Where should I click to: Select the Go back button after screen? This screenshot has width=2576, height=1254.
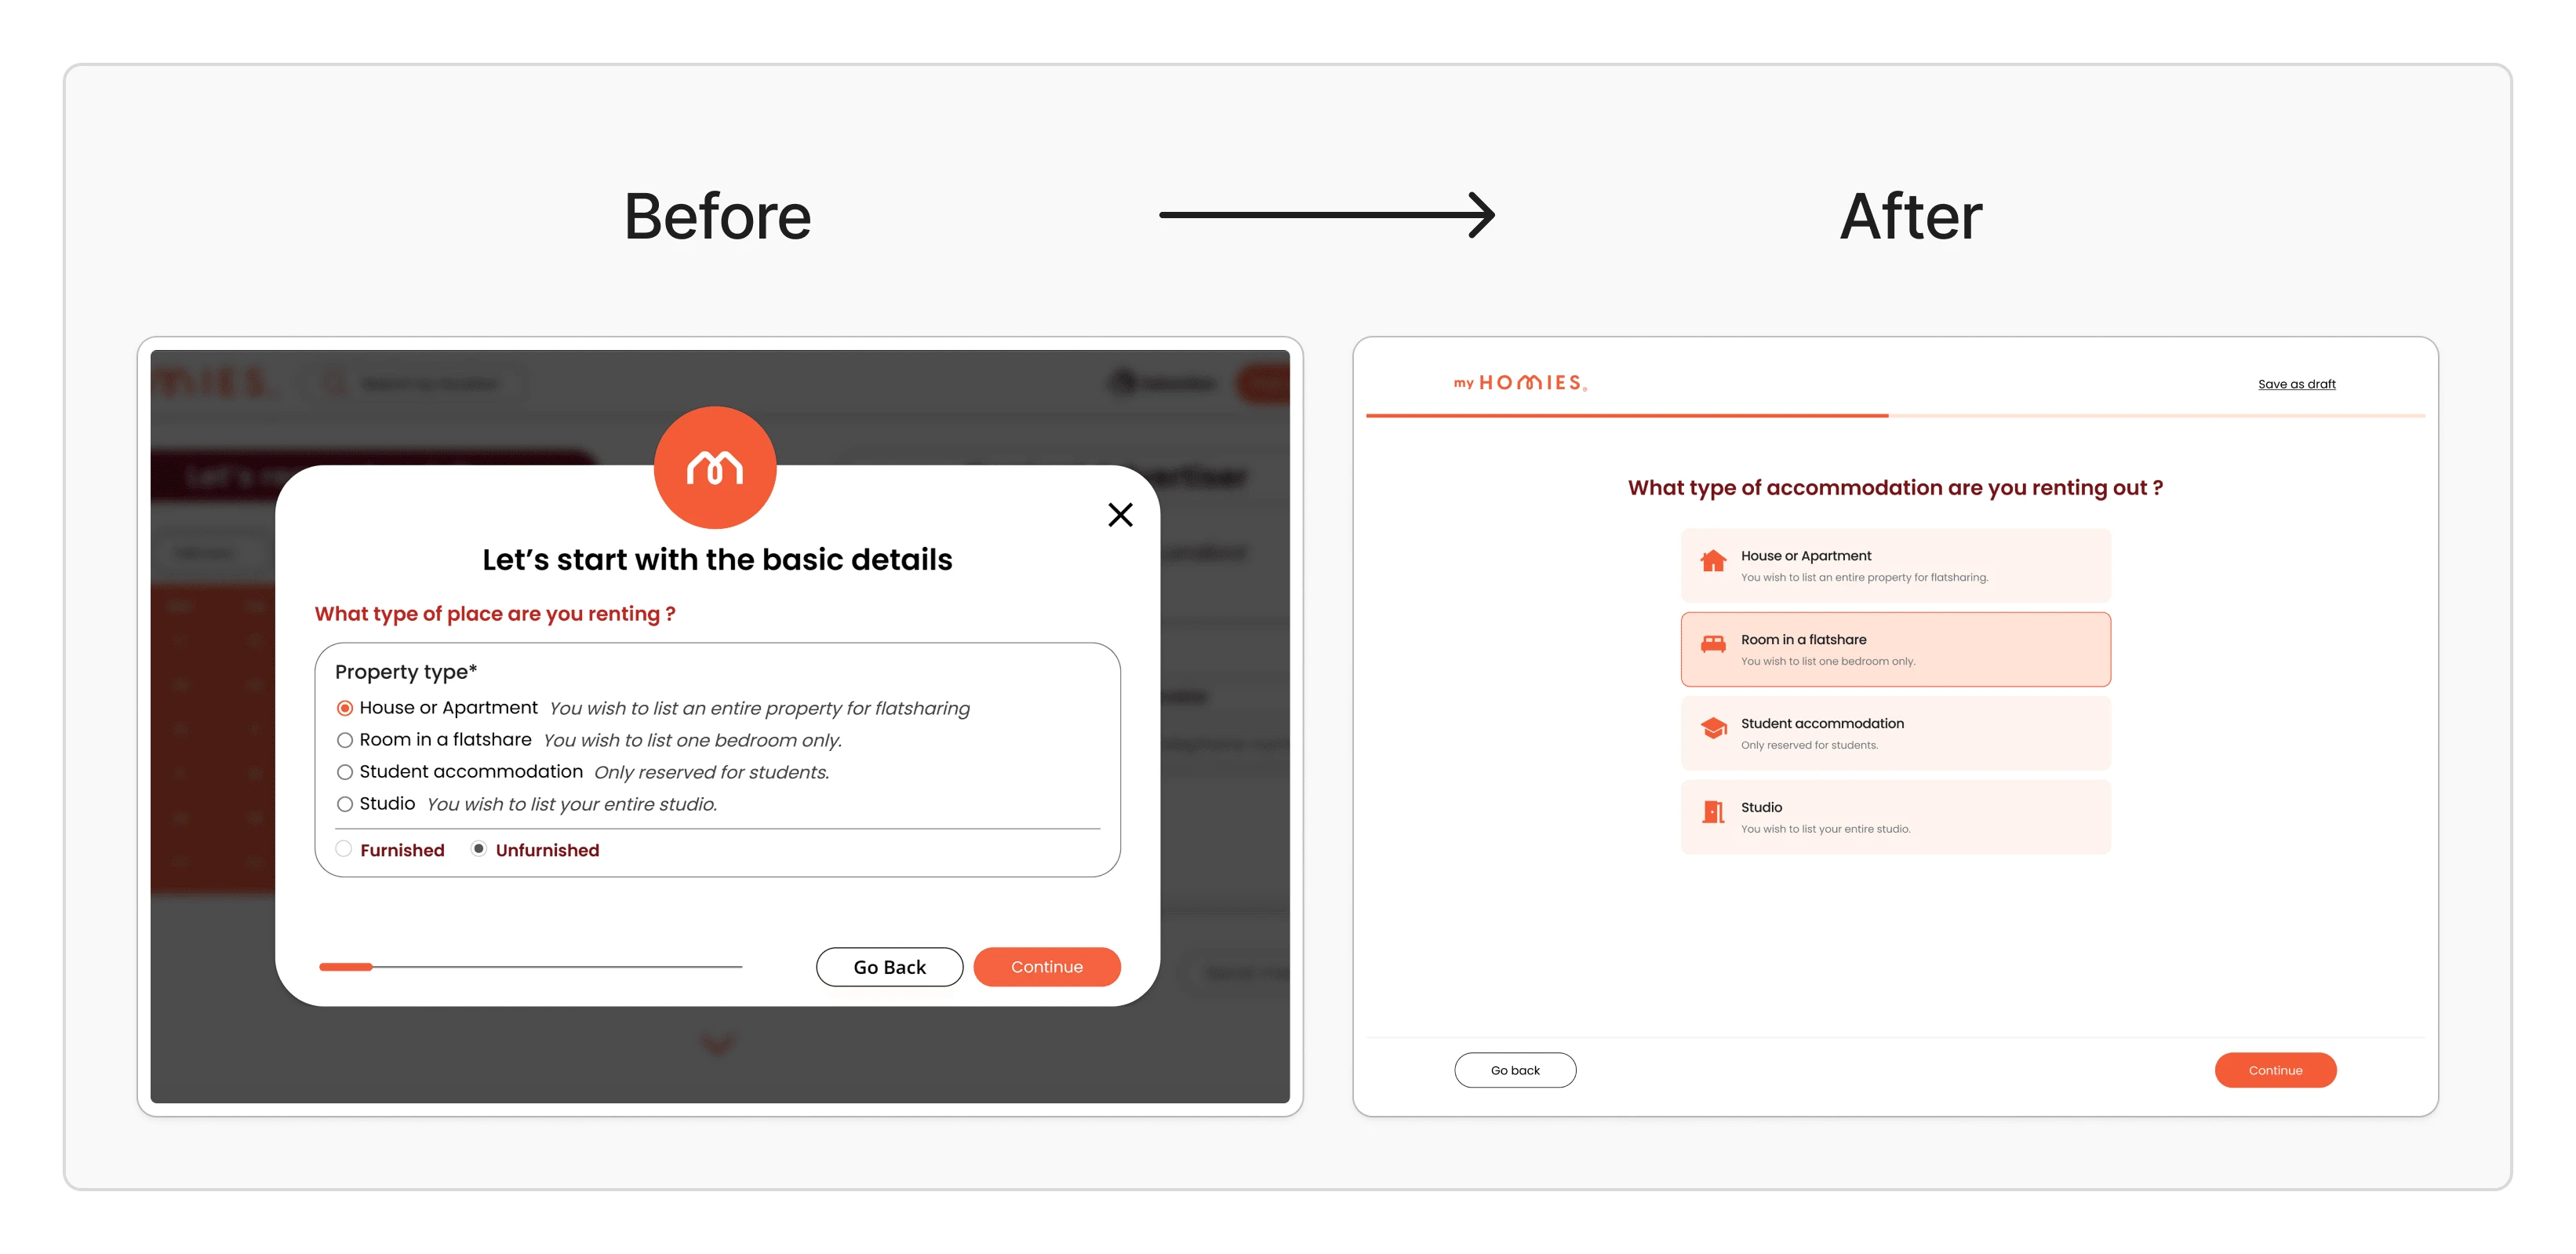[x=1515, y=1070]
